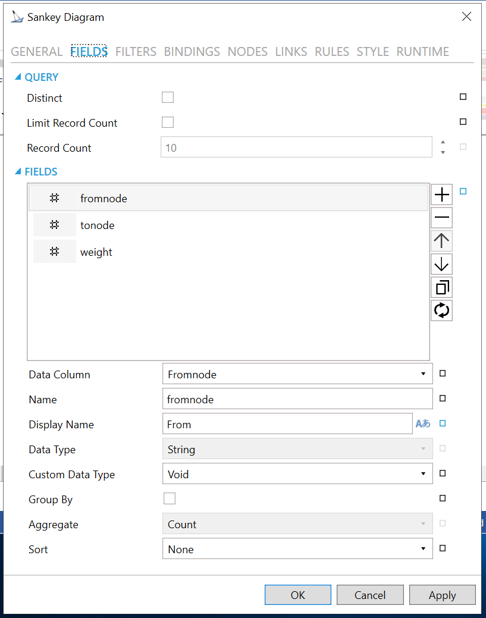Open the NODES tab
486x618 pixels.
tap(247, 52)
